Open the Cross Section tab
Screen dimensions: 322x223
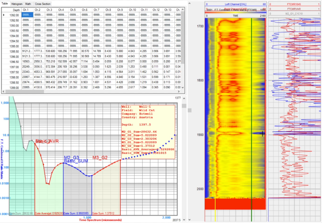click(x=42, y=4)
